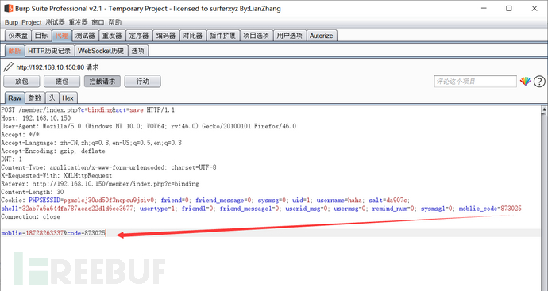Image resolution: width=548 pixels, height=291 pixels.
Task: Click the moblie_code=873025 cookie value
Action: click(x=490, y=209)
